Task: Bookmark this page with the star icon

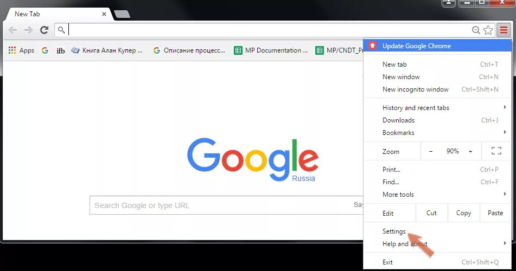Action: coord(488,30)
